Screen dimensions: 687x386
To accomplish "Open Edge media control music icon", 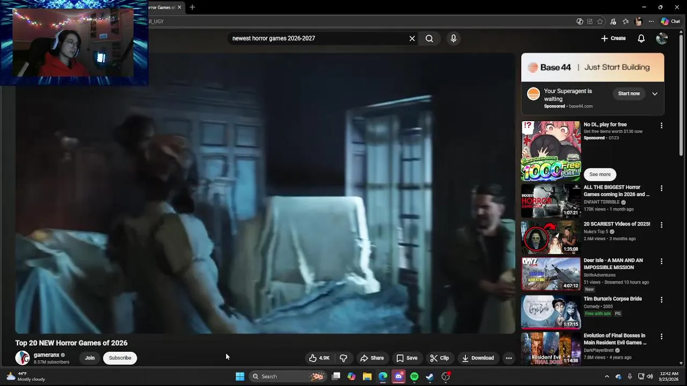I will [613, 21].
